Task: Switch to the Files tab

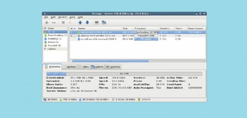Action: tap(84, 67)
